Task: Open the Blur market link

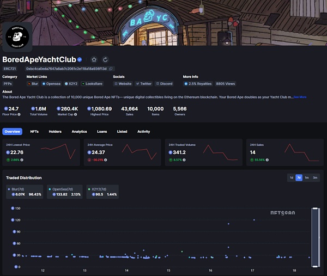Action: (33, 84)
